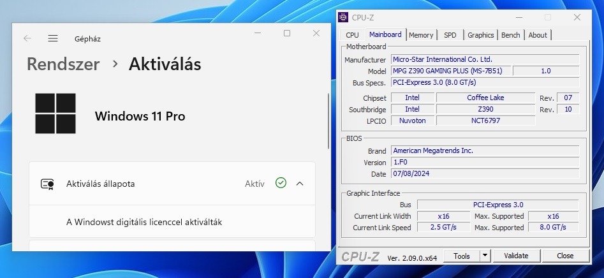
Task: Select the Mainboard tab in CPU-Z
Action: click(x=385, y=34)
